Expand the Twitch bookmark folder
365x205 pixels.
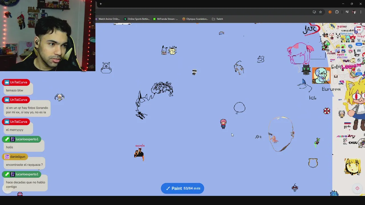pos(217,19)
